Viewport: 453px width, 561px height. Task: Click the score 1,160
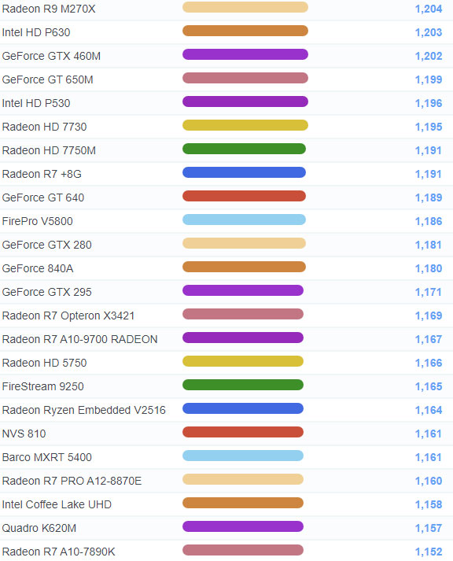(x=429, y=482)
